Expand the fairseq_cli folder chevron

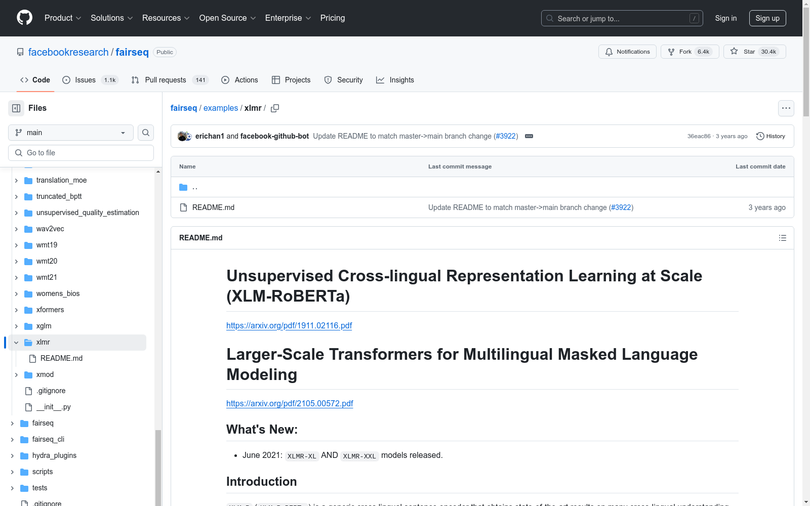[x=12, y=439]
